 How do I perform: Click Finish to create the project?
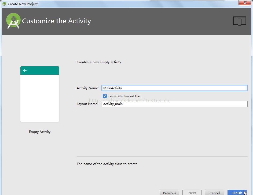[x=237, y=193]
